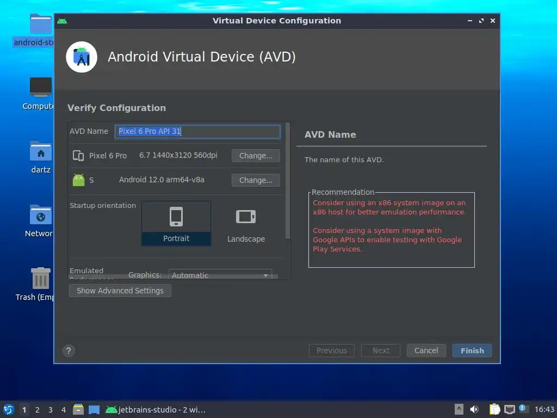Change the Android 12.0 system image
This screenshot has width=557, height=418.
pyautogui.click(x=256, y=180)
